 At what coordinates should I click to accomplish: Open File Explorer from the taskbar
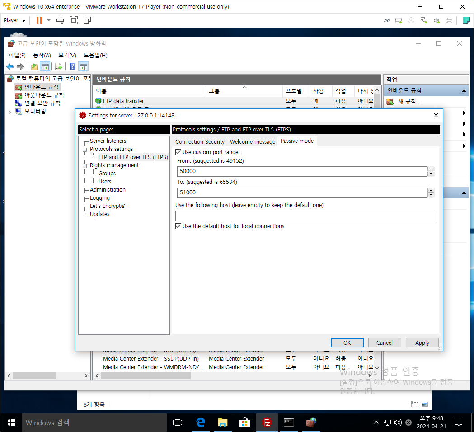pos(222,423)
